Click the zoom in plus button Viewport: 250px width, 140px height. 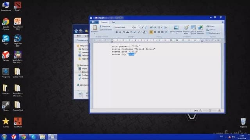(220, 110)
